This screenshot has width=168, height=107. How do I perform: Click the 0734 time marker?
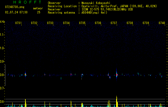pos(66,23)
